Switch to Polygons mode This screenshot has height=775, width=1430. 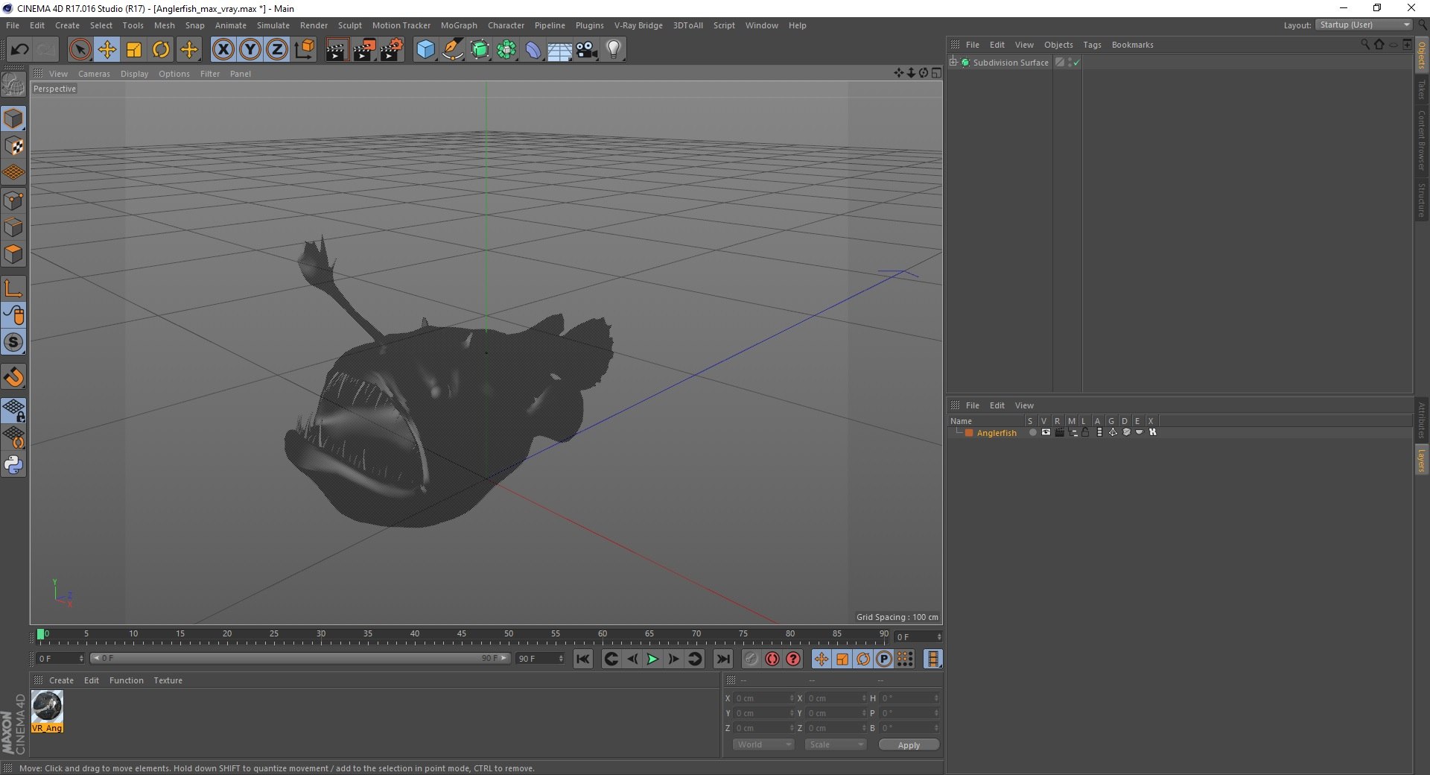pyautogui.click(x=13, y=254)
